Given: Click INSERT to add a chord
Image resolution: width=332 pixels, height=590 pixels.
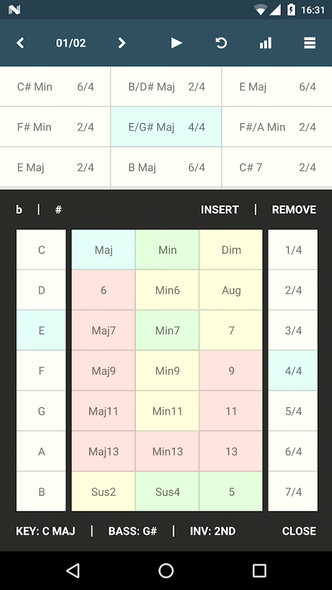Looking at the screenshot, I should pyautogui.click(x=219, y=210).
